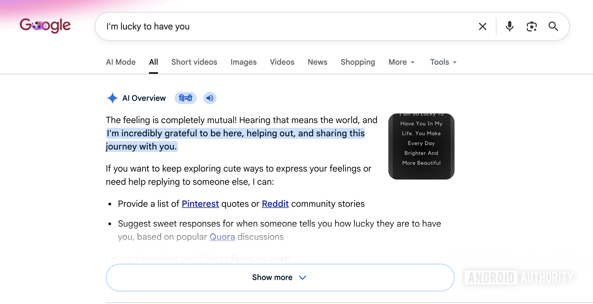Submit search with magnifying glass icon
Screen dimensions: 593x304
coord(553,26)
